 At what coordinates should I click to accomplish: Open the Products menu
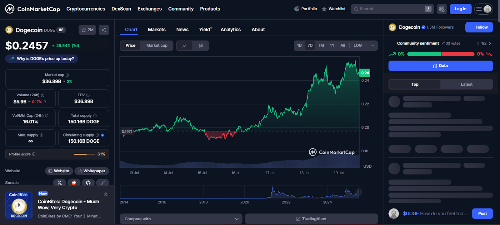coord(210,9)
